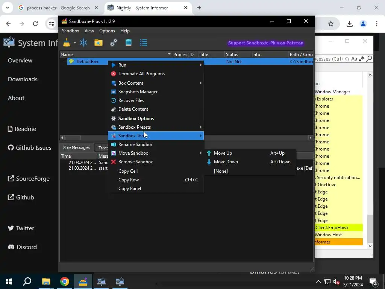Select .Client.EmuHawk process row
This screenshot has height=289, width=385.
[339, 228]
